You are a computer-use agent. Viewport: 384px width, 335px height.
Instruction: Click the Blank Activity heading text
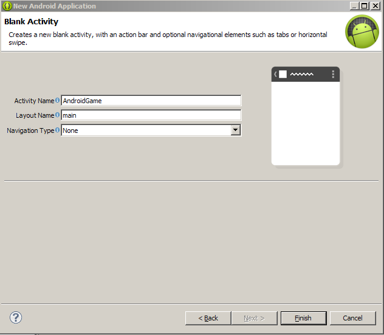(31, 21)
